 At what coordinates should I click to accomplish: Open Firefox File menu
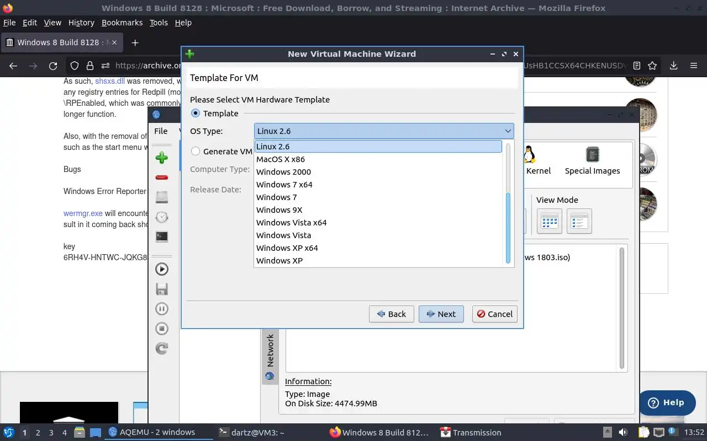point(9,23)
